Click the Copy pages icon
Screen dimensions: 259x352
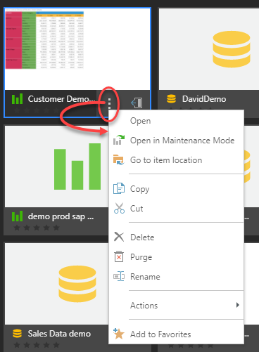[119, 188]
